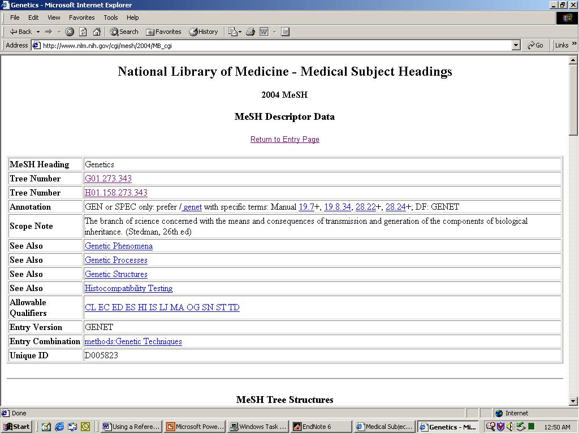
Task: Print the page with the printer icon
Action: (x=250, y=32)
